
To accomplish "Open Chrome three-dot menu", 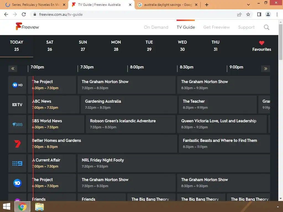I will pos(277,14).
